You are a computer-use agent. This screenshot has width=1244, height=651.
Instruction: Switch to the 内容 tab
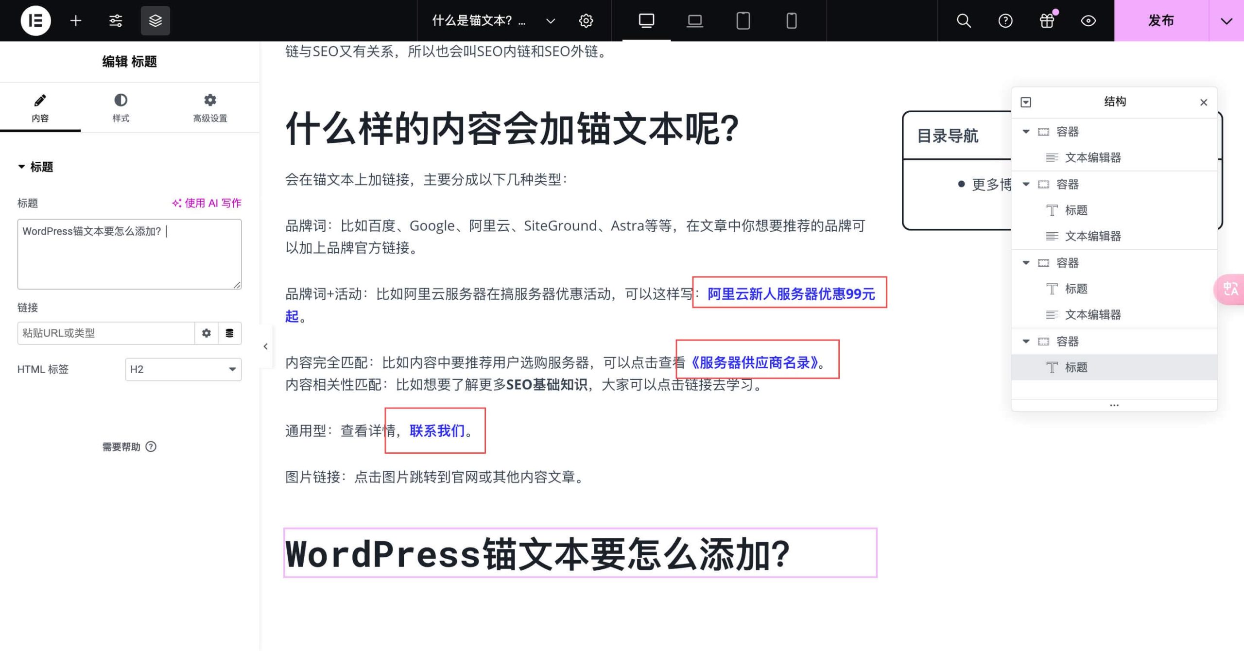(x=40, y=108)
